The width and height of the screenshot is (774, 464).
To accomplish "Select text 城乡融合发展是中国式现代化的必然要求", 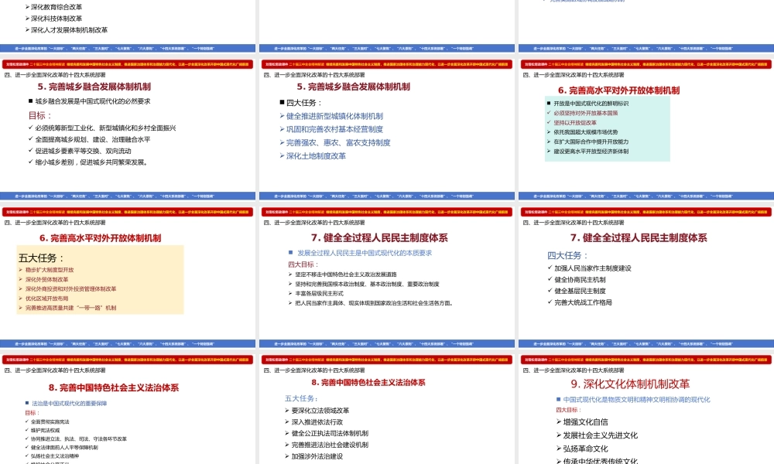I will [93, 101].
